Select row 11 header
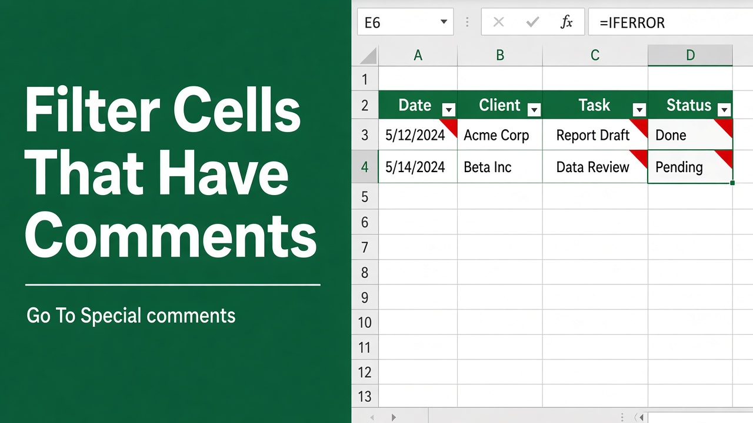The width and height of the screenshot is (753, 423). coord(365,347)
